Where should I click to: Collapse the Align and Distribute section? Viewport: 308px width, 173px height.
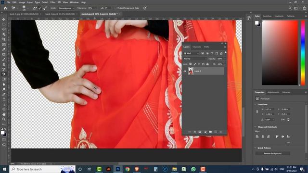256,127
